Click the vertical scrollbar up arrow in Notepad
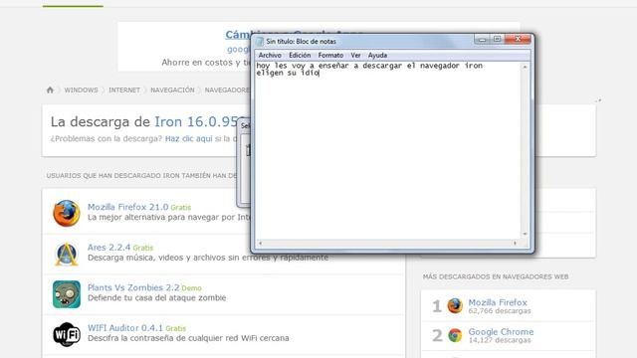This screenshot has width=637, height=358. click(525, 67)
